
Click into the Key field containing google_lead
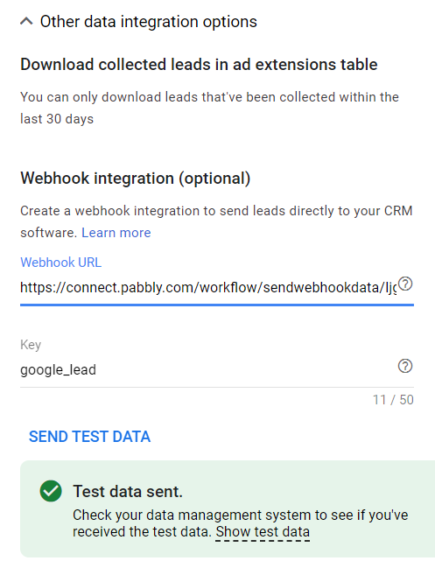point(207,369)
